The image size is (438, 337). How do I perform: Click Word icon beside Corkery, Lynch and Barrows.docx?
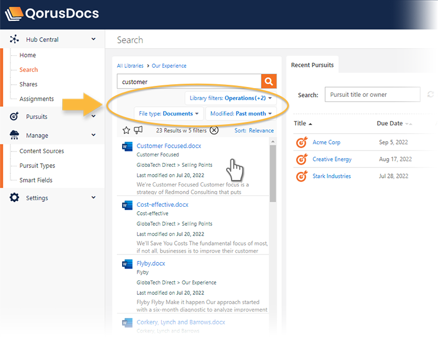127,323
